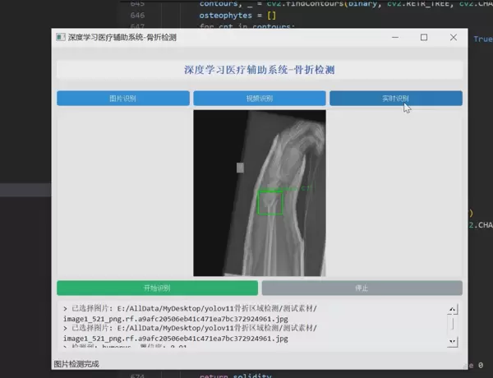Click the log panel scrollbar thumb
This screenshot has width=493, height=378.
click(x=451, y=324)
